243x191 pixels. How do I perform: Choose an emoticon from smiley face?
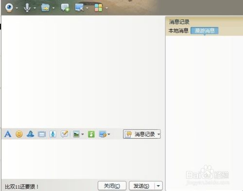[19, 134]
